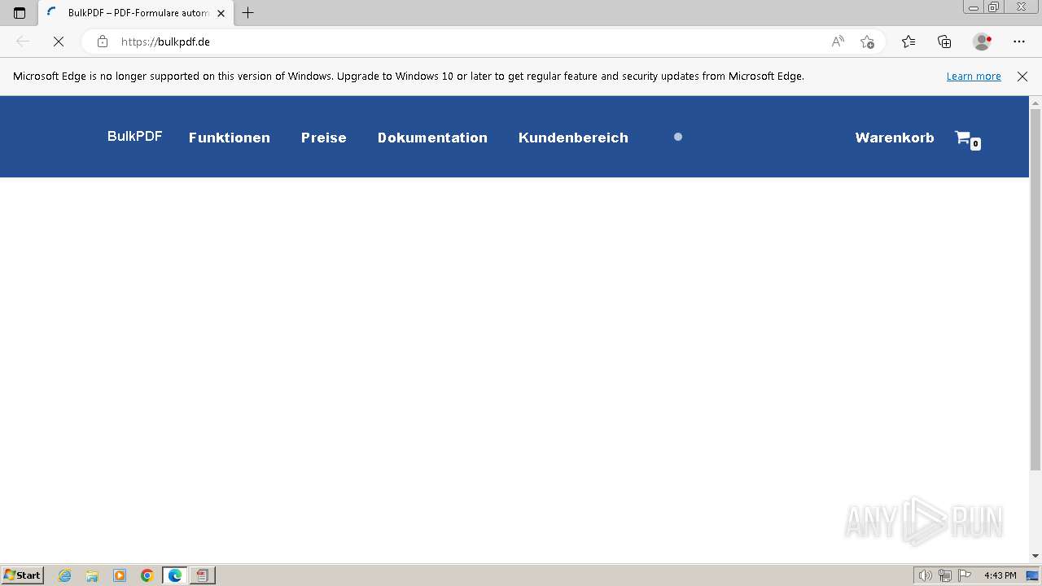Image resolution: width=1042 pixels, height=586 pixels.
Task: Open the Learn more link
Action: [974, 77]
